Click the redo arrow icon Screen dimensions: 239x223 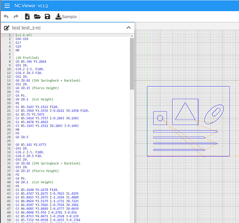16,17
